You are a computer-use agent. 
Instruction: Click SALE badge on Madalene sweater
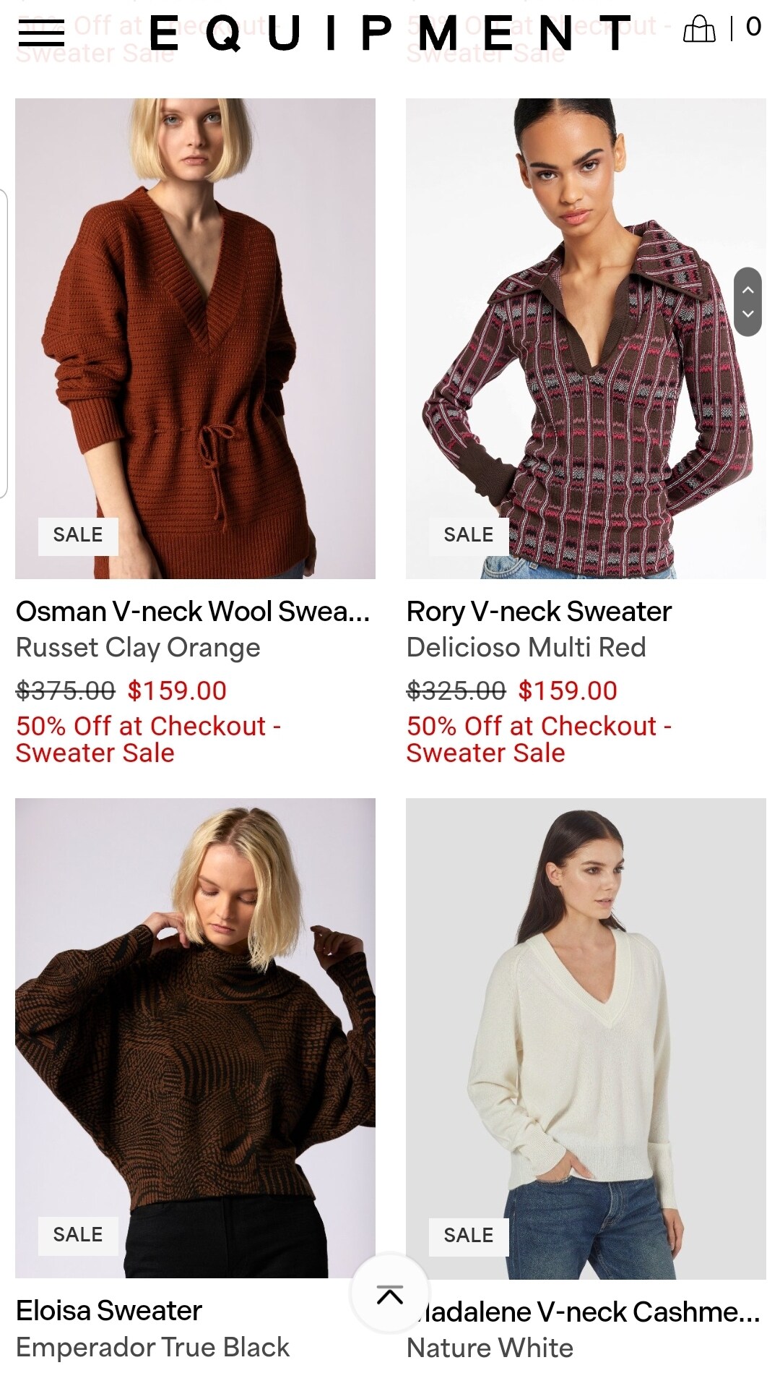[469, 1236]
